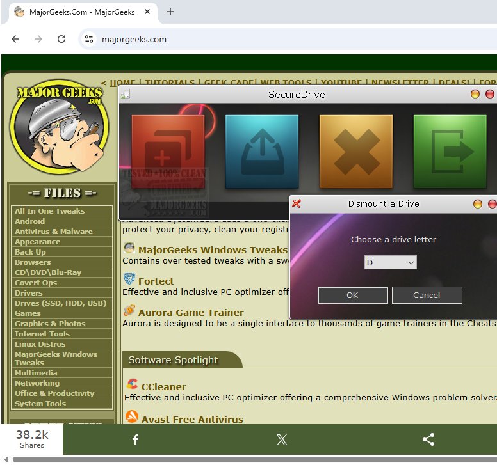This screenshot has width=497, height=465.
Task: Open a new browser tab with plus icon
Action: click(x=170, y=12)
